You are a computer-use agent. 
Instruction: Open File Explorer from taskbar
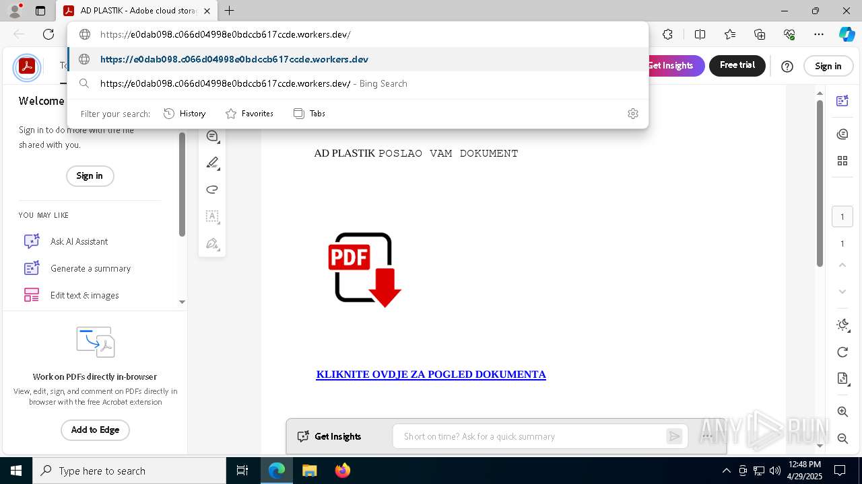pyautogui.click(x=309, y=471)
